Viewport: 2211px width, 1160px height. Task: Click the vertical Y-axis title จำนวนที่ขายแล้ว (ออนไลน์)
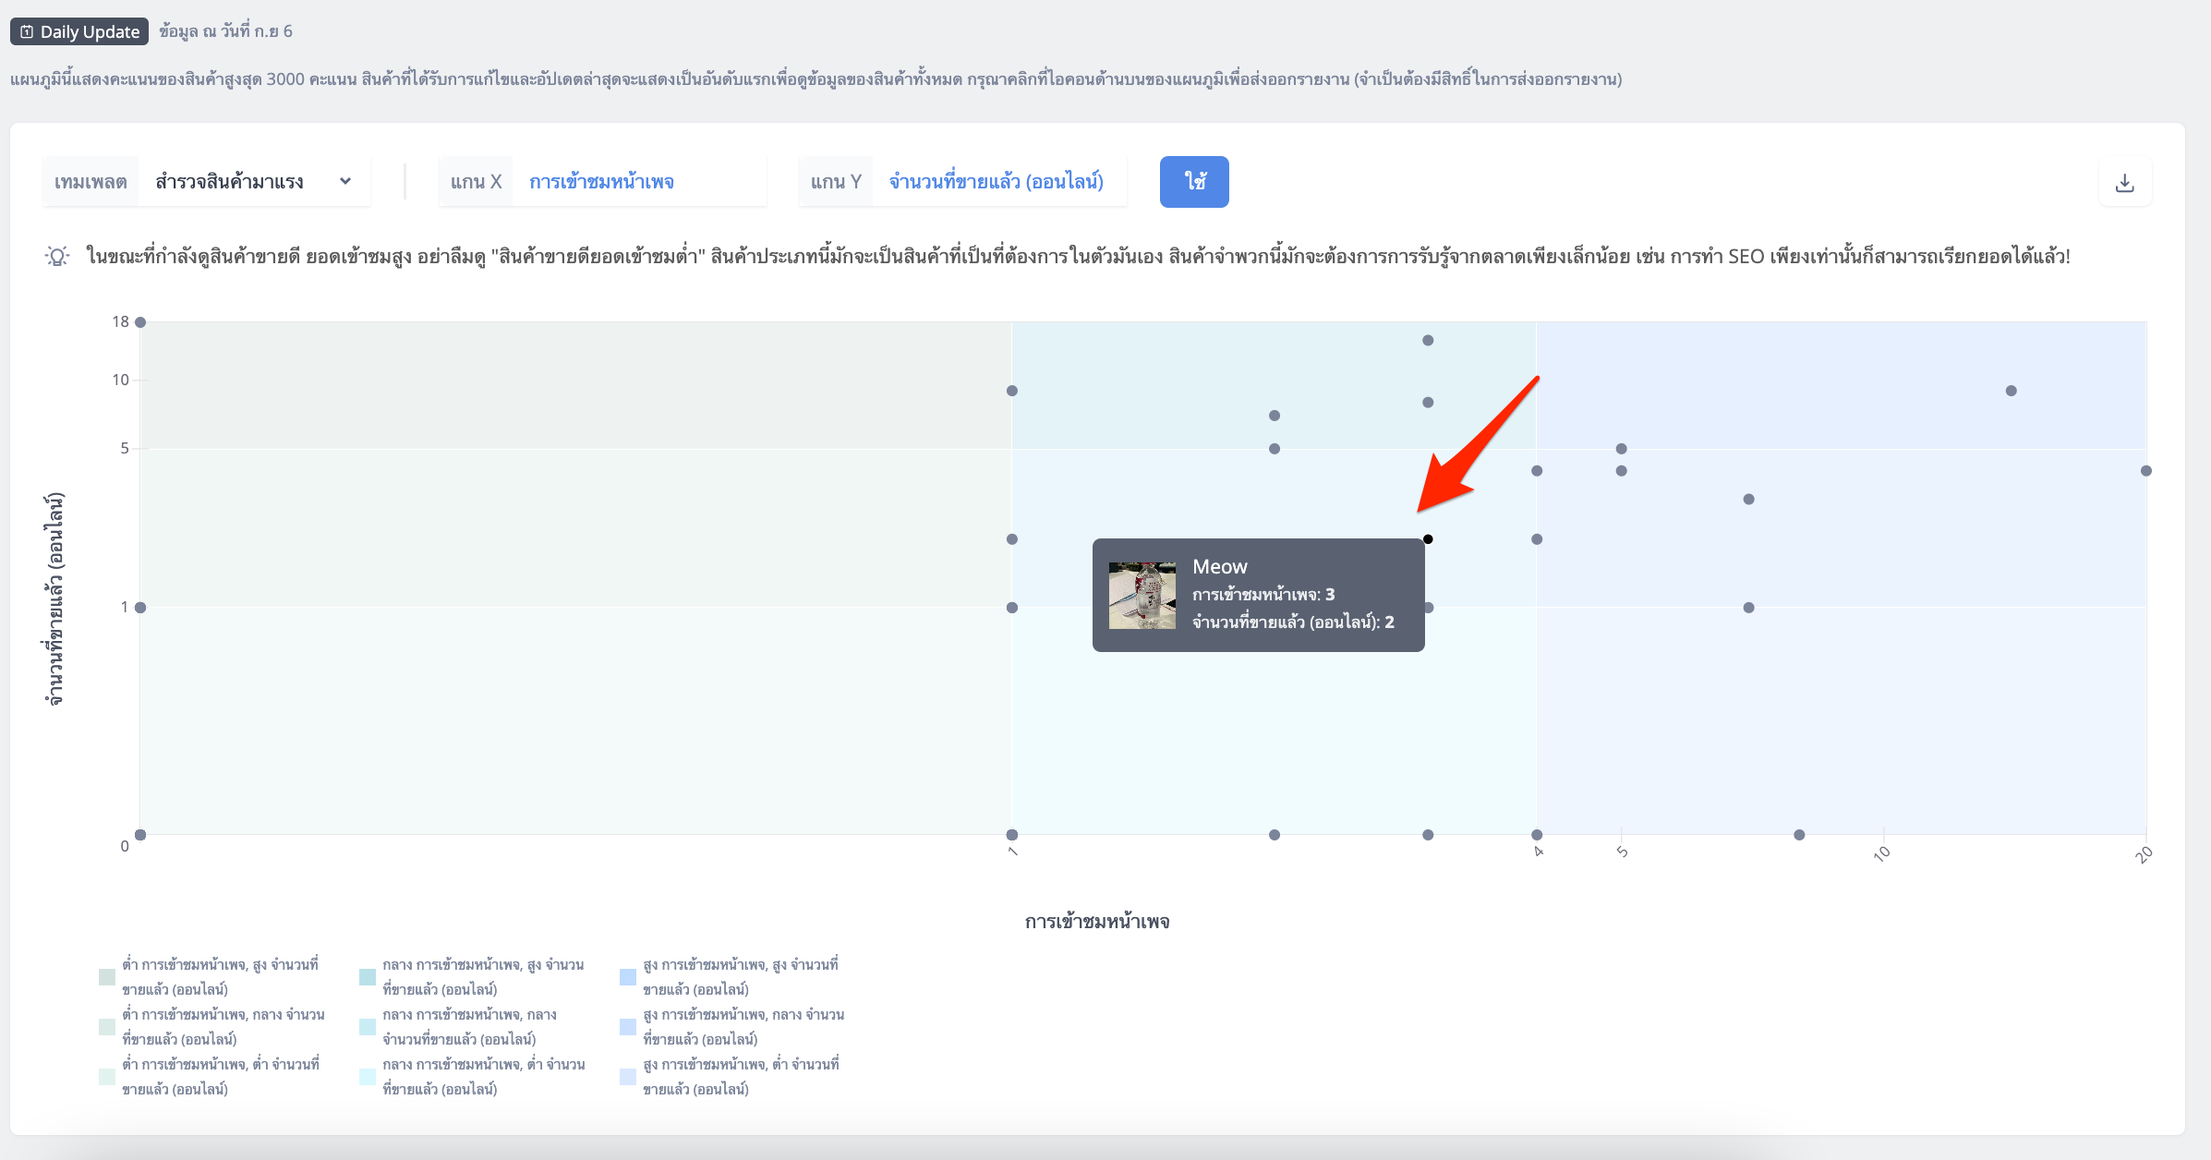click(55, 599)
